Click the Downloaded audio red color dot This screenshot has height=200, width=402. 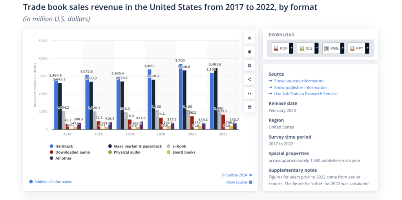[x=51, y=152]
